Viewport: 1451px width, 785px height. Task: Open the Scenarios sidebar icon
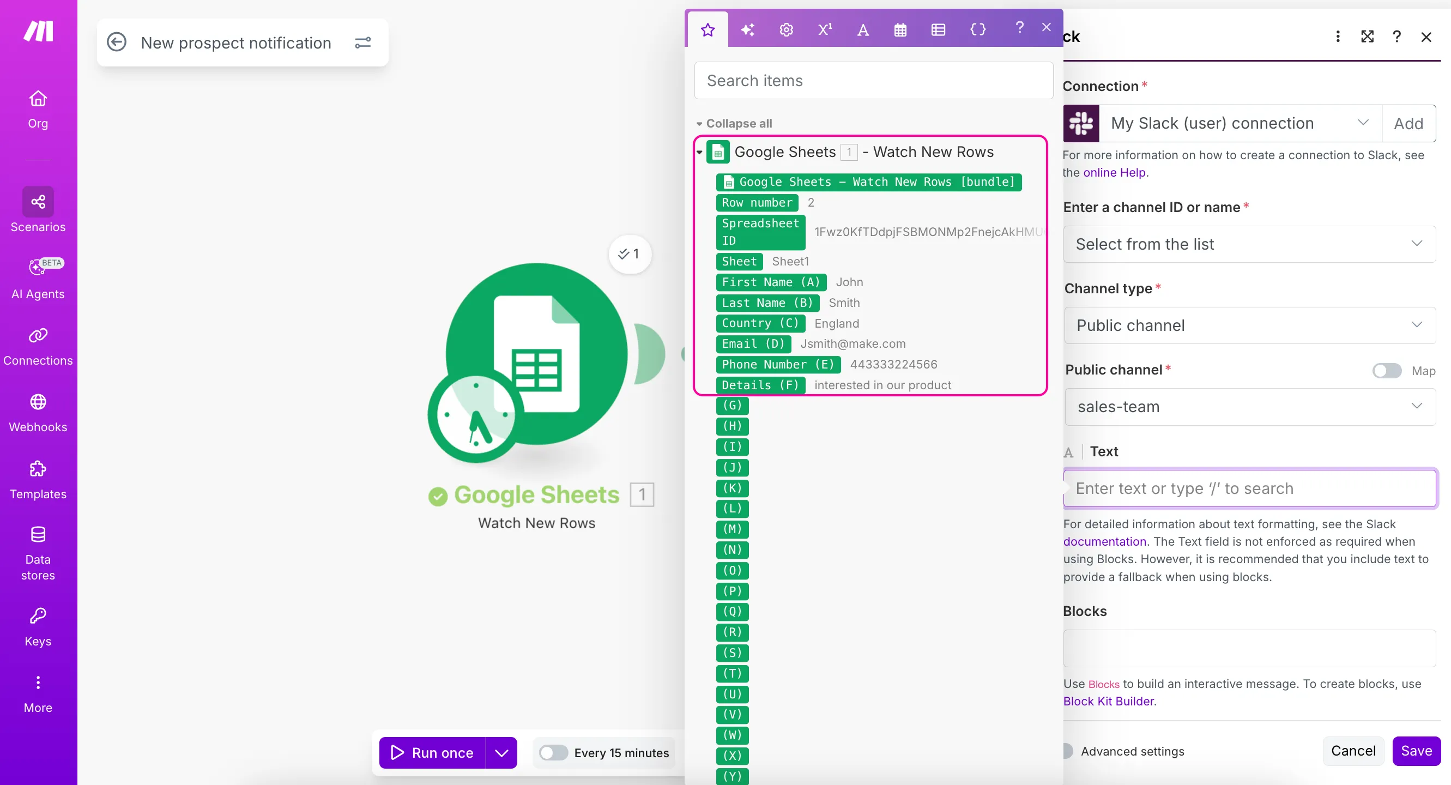pos(38,202)
